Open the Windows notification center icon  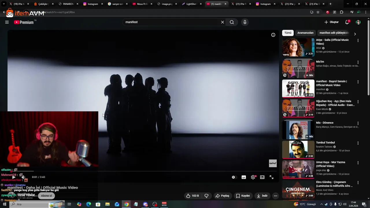tap(364, 204)
